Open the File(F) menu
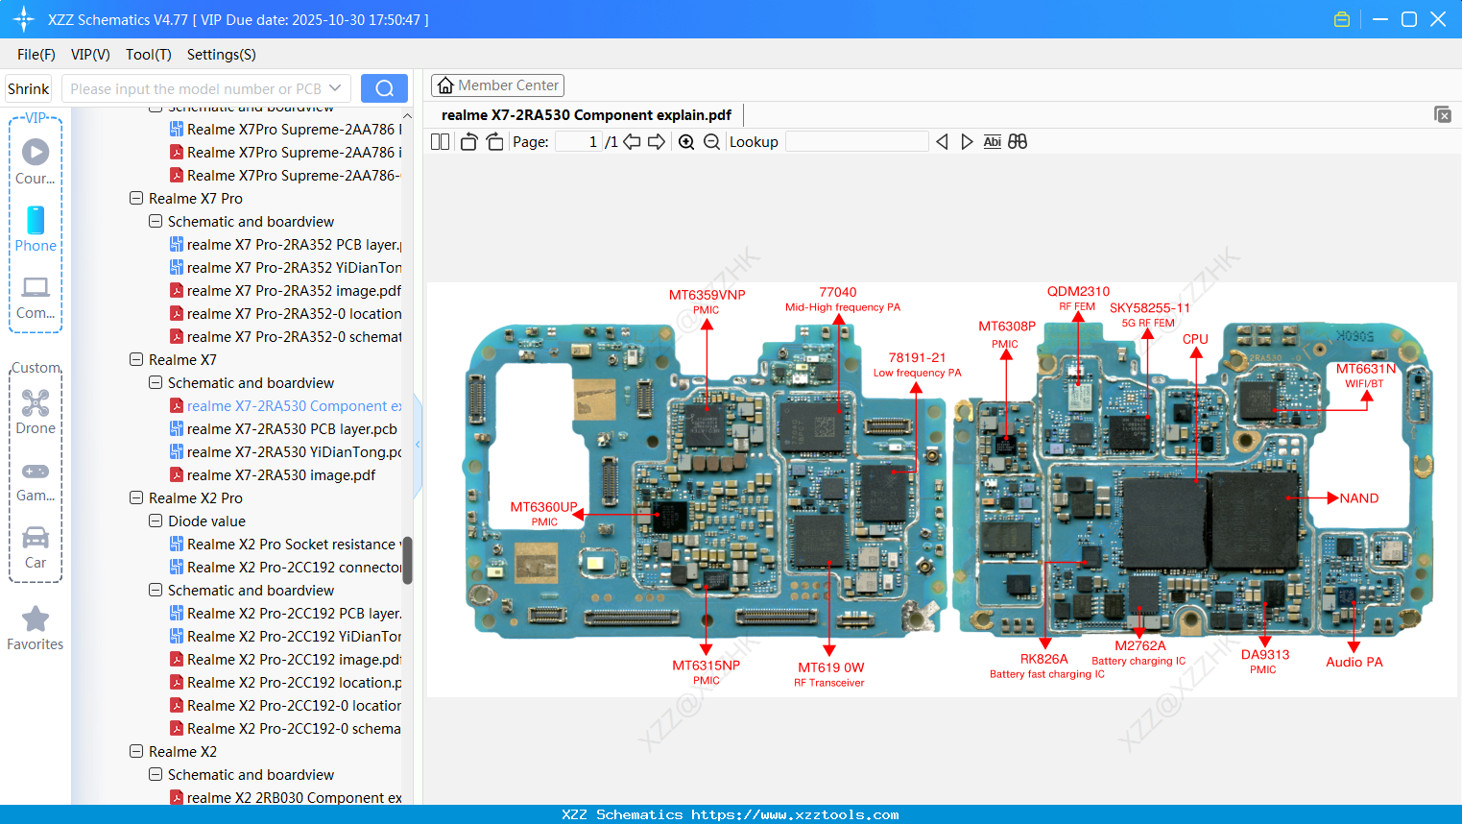1462x824 pixels. point(36,55)
